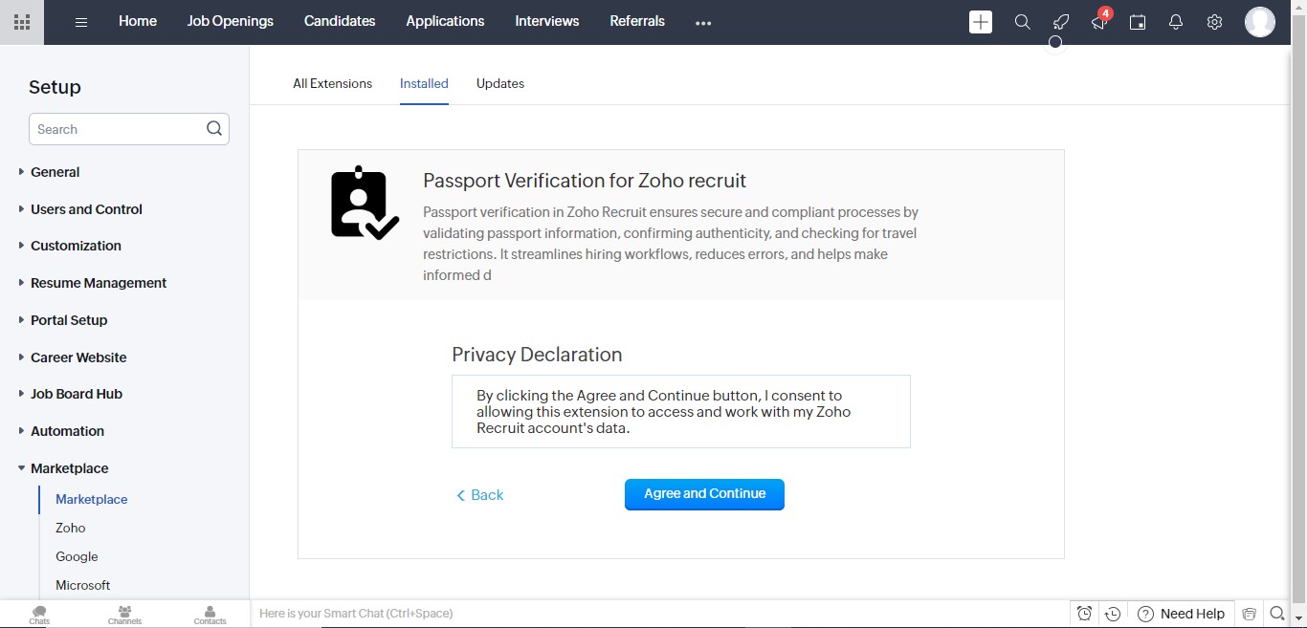1307x628 pixels.
Task: Open Chats in bottom bar
Action: 39,615
